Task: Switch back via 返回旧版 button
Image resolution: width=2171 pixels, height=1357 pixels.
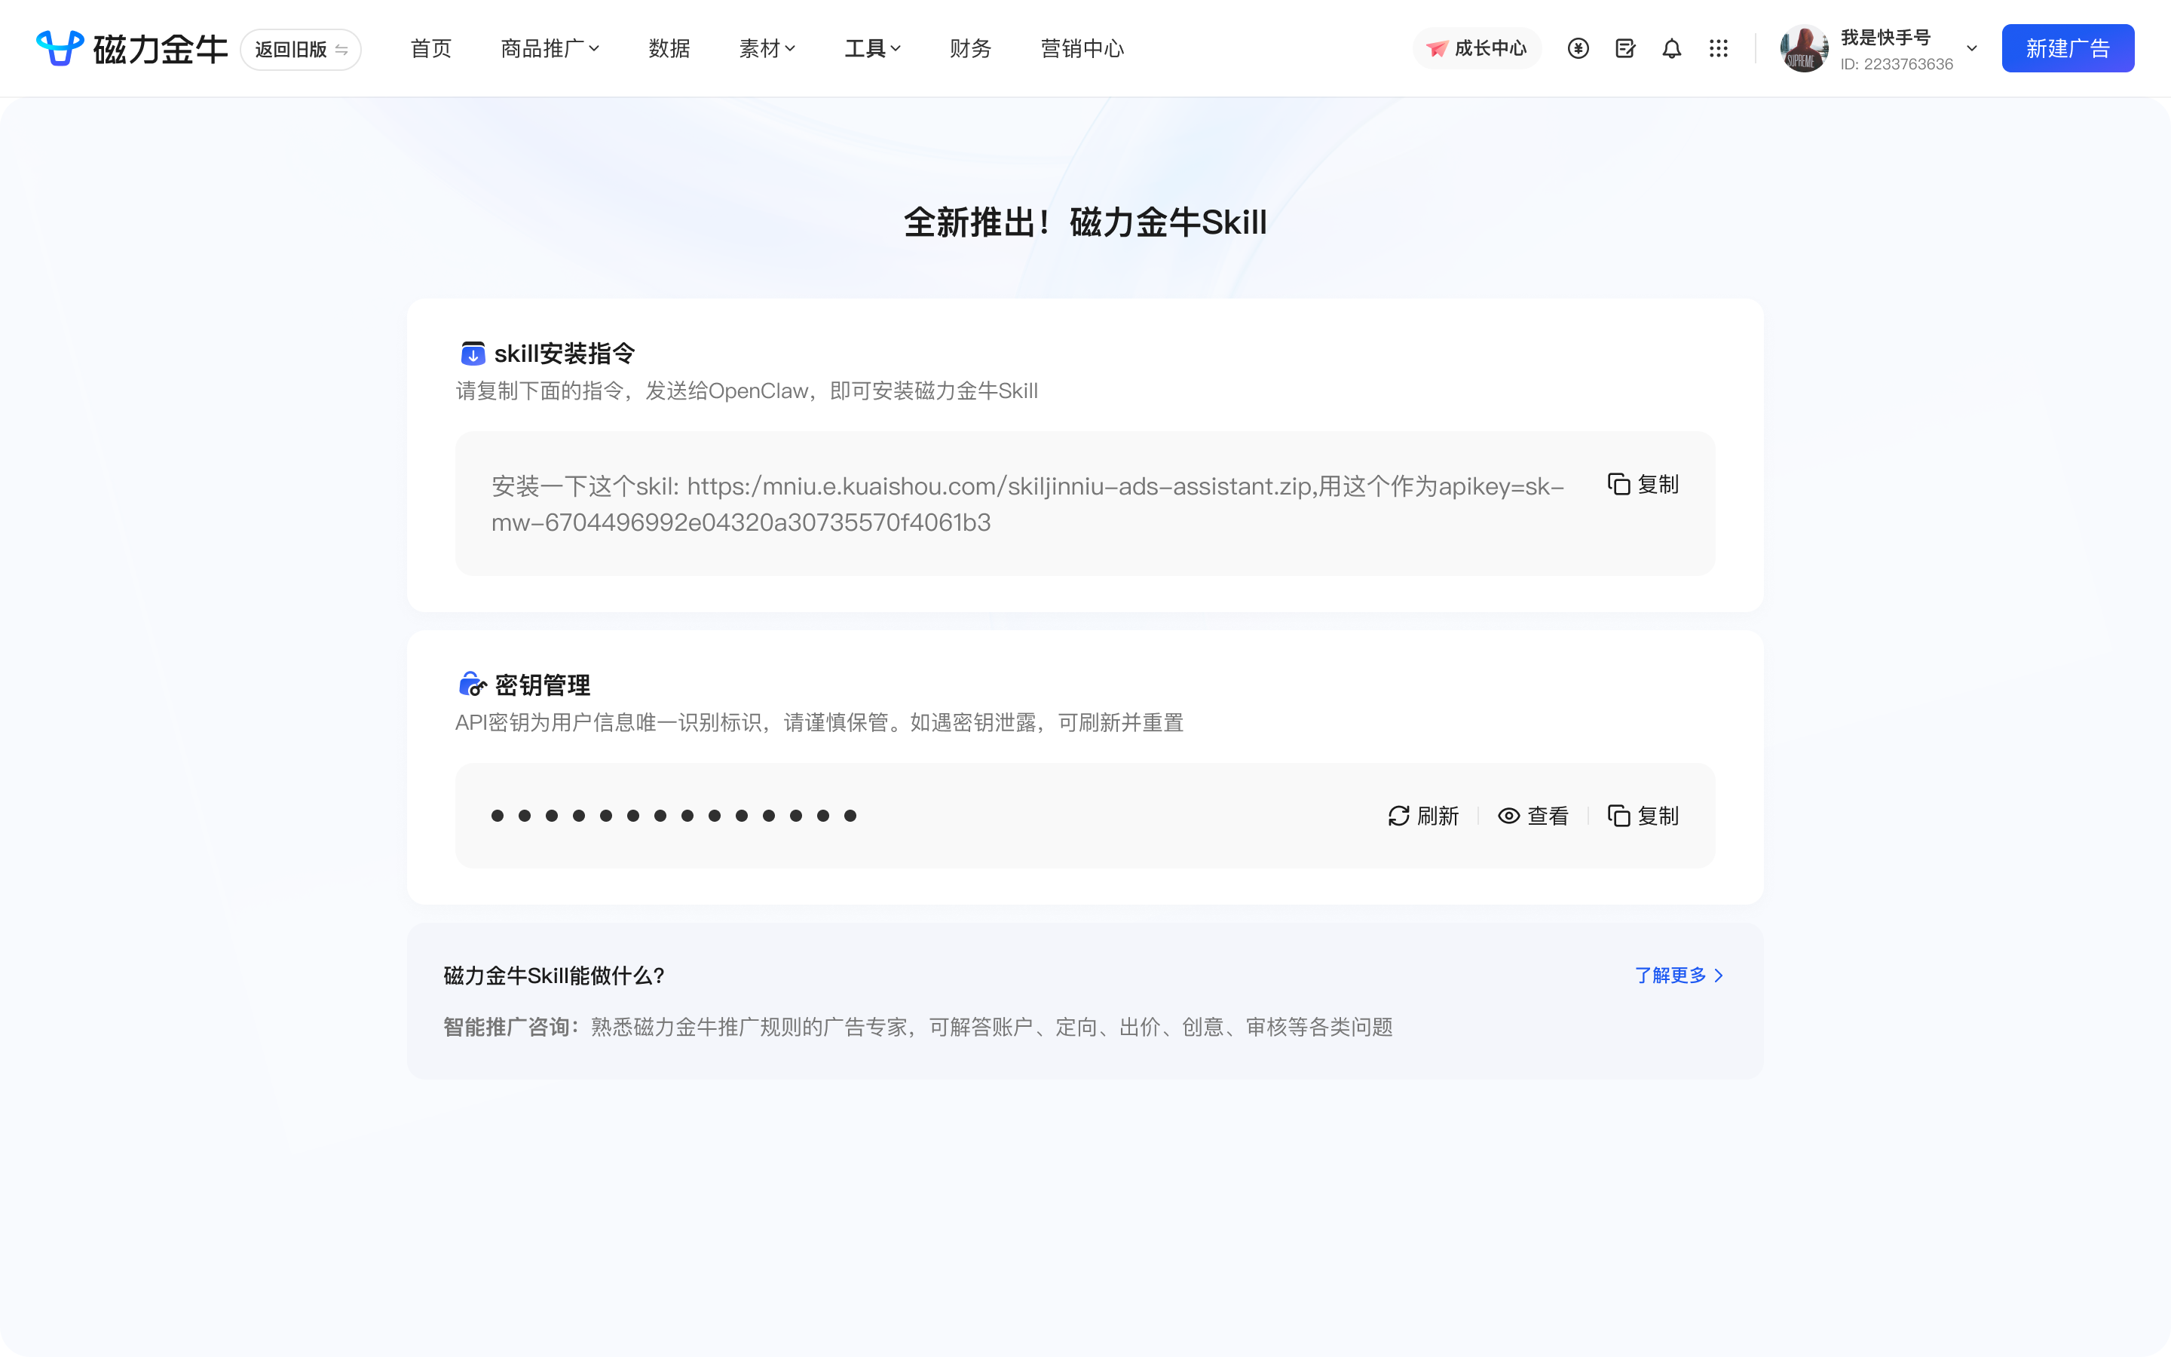Action: [301, 49]
